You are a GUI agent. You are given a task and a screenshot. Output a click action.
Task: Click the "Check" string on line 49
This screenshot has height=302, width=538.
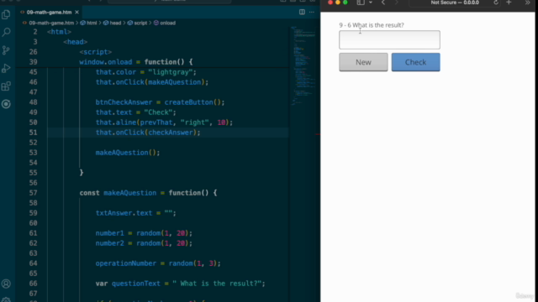158,112
